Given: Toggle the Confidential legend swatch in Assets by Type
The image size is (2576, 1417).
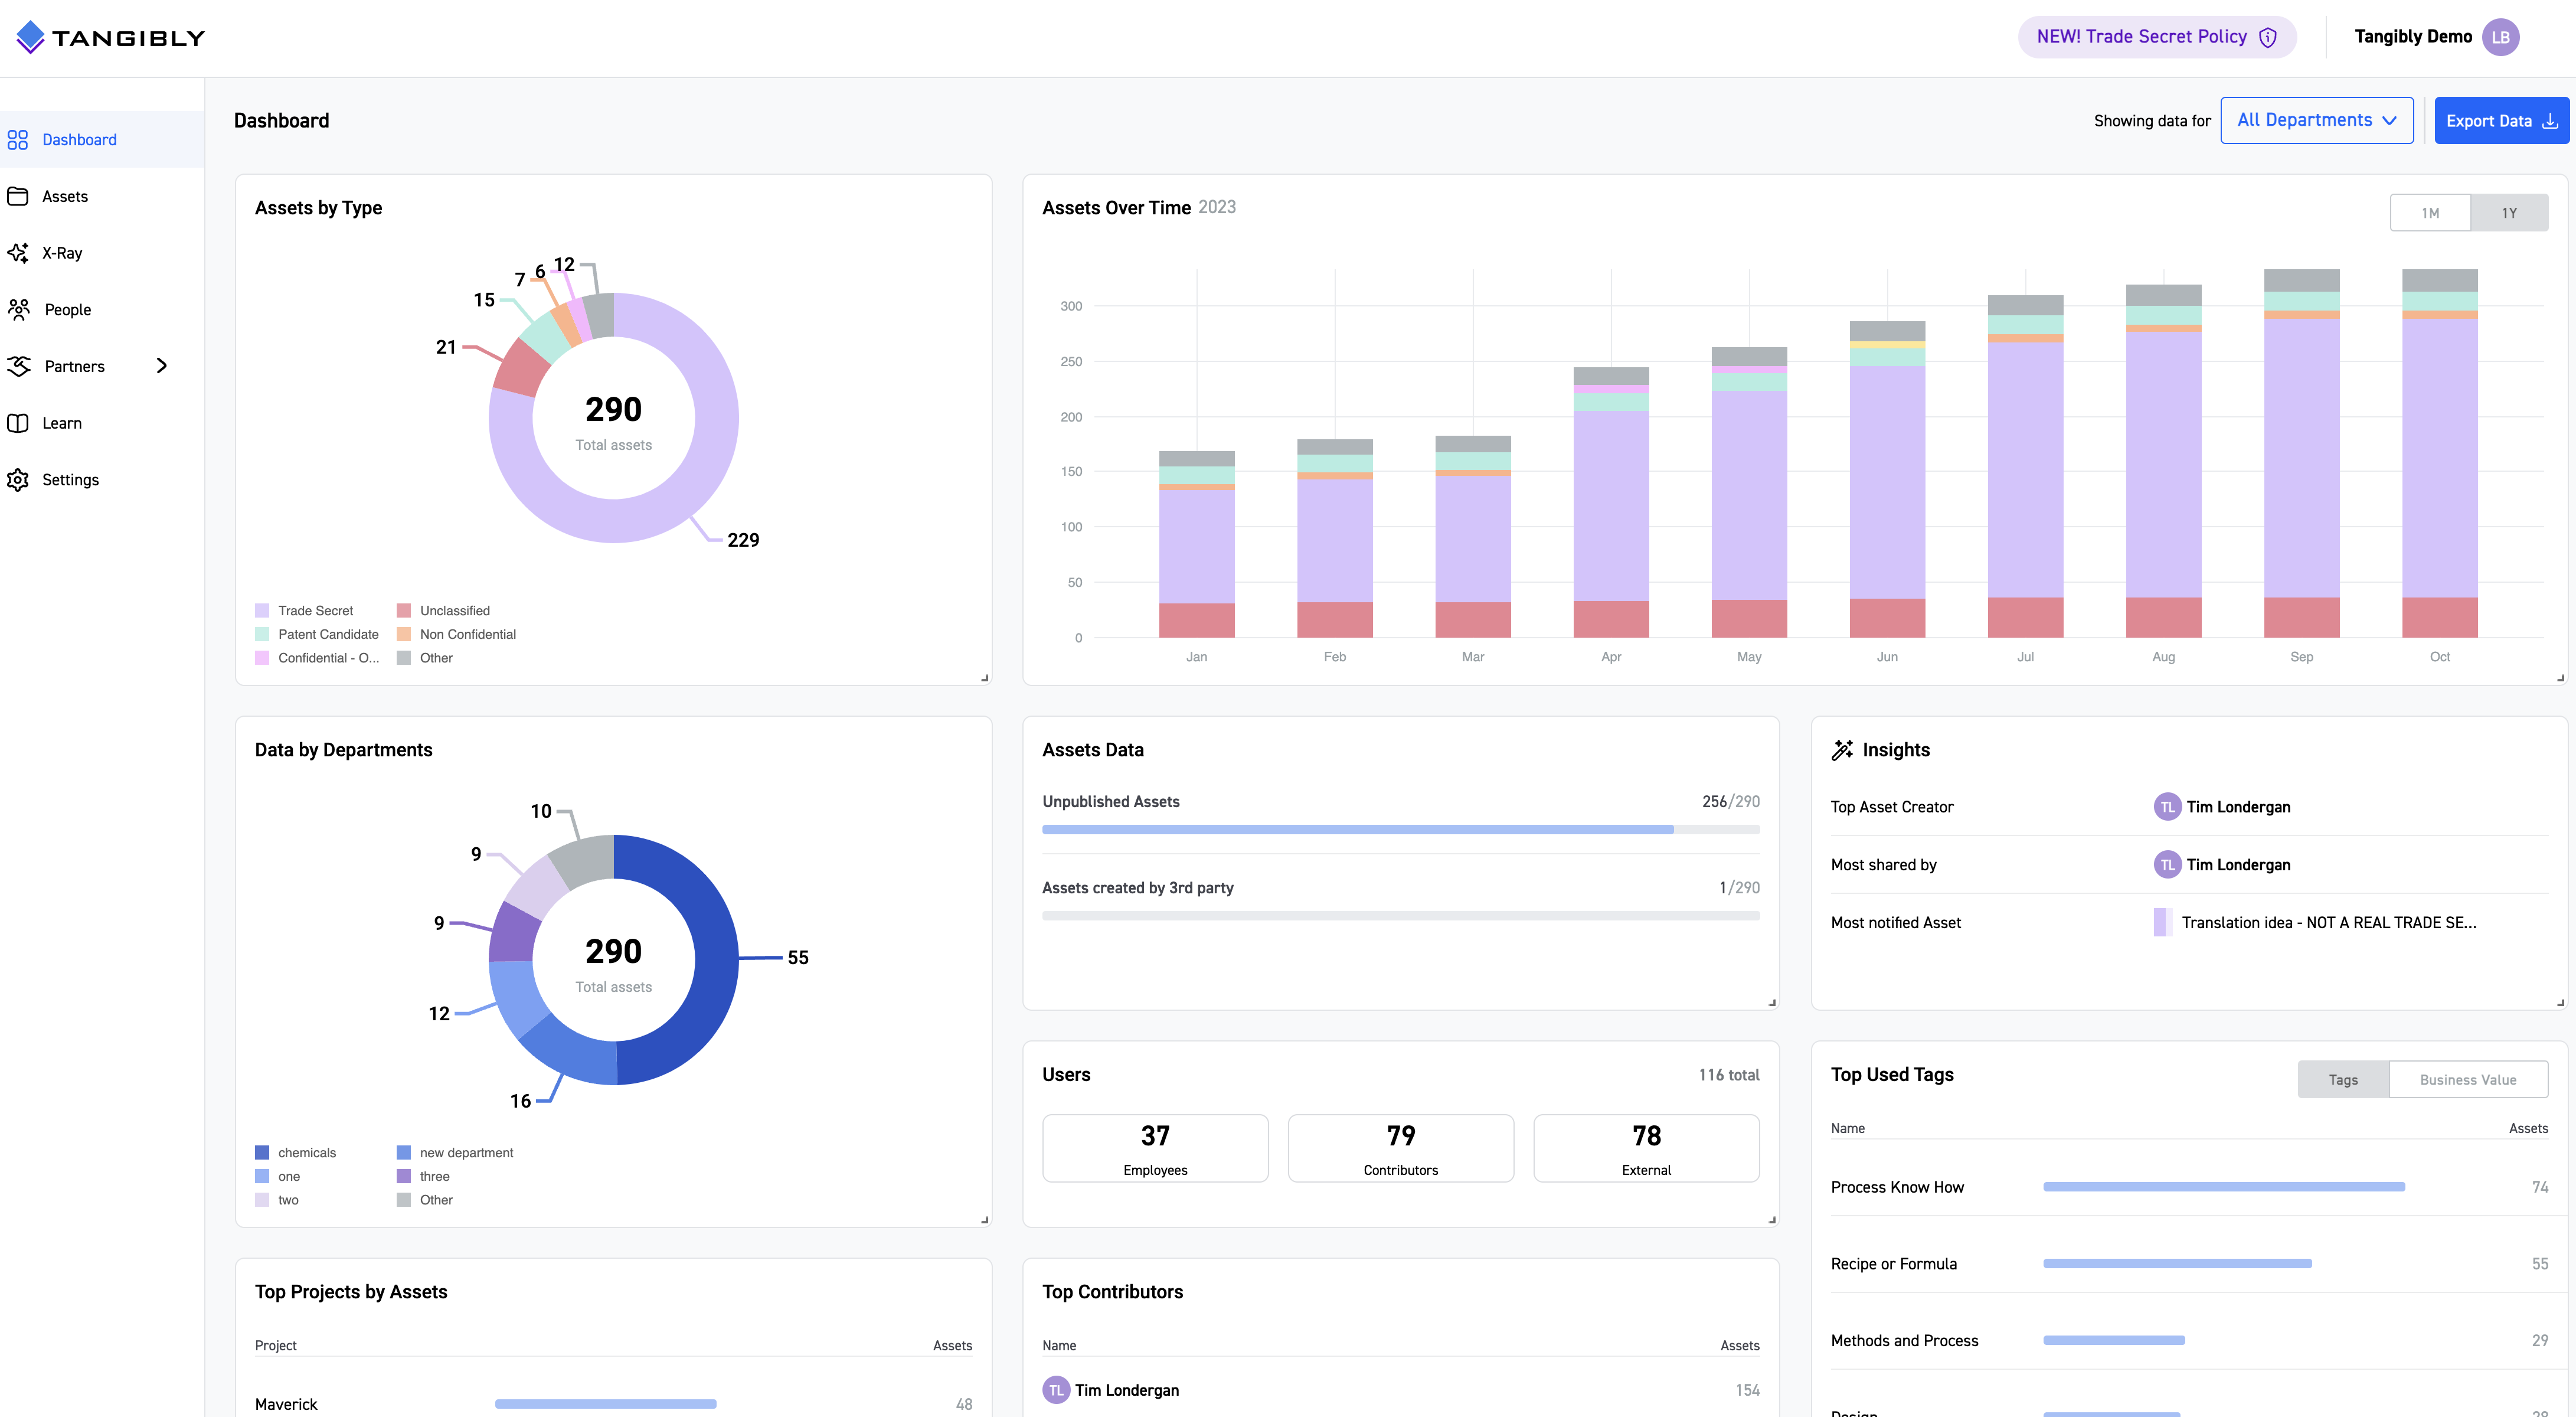Looking at the screenshot, I should click(262, 658).
